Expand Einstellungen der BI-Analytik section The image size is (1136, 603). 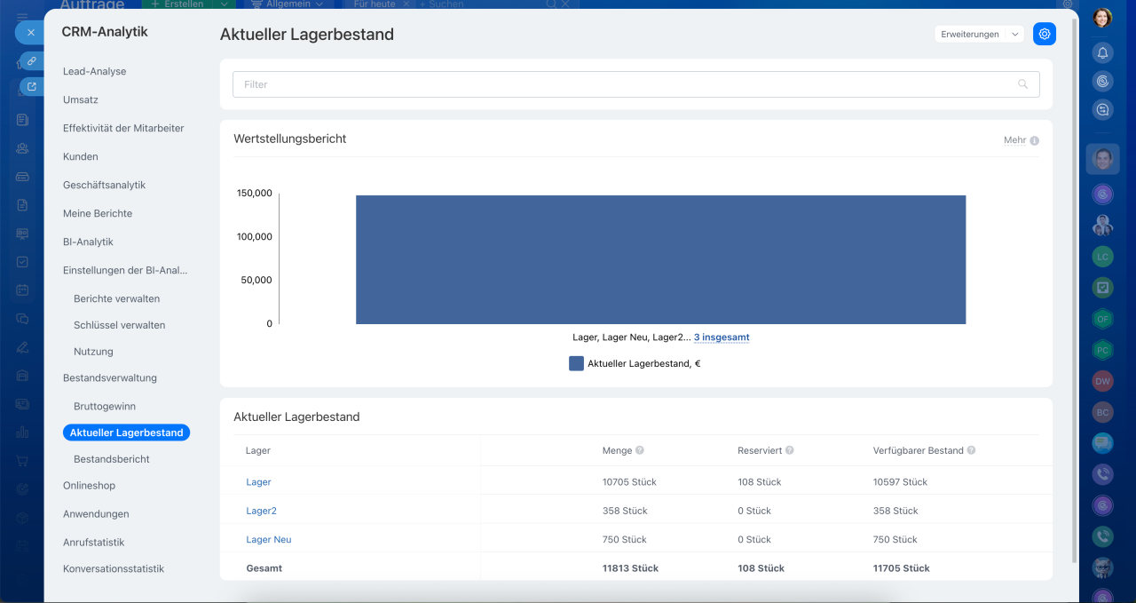(x=125, y=270)
